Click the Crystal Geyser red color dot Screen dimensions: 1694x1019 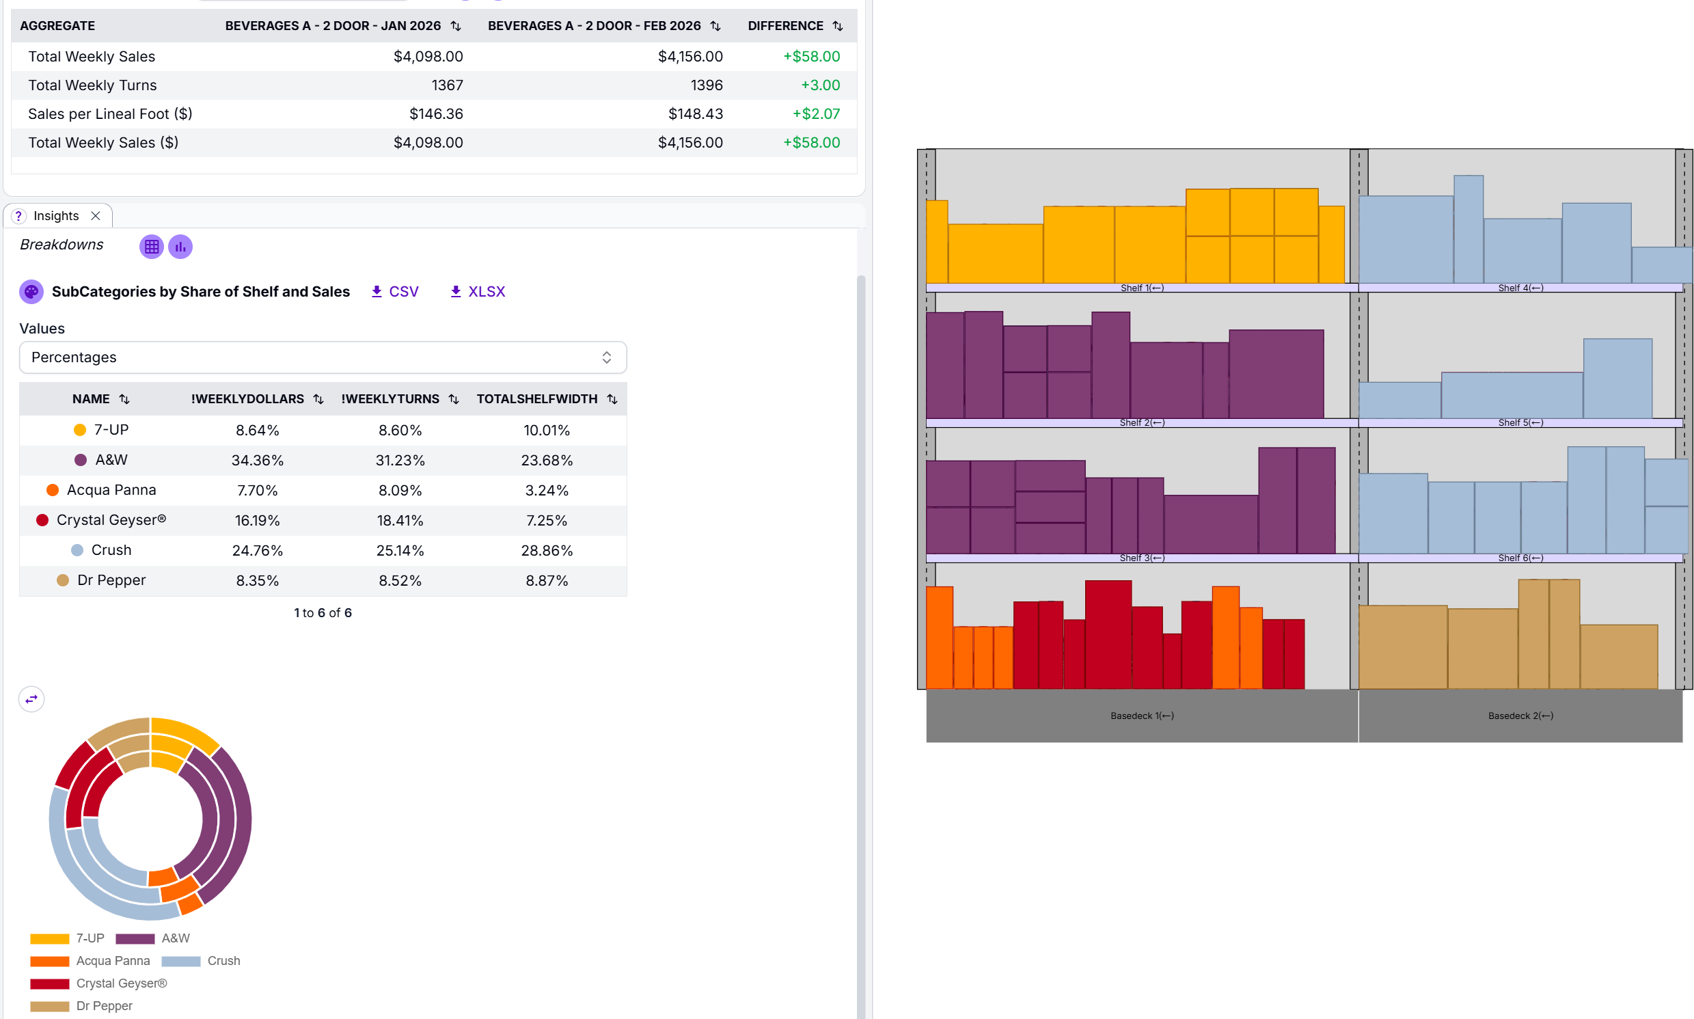coord(42,521)
